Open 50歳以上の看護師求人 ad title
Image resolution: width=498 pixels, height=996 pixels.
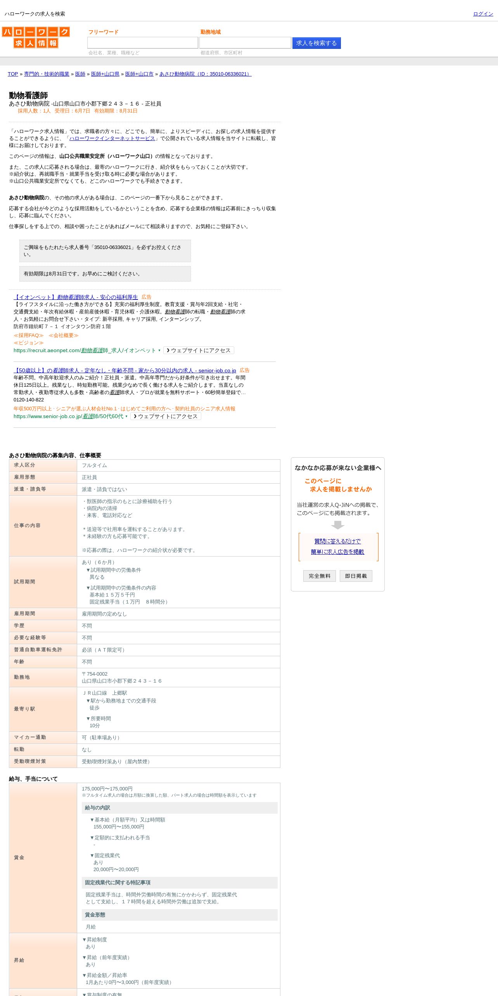[125, 370]
